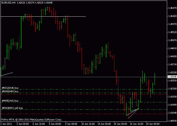Click the 1.43280 price axis label
Image resolution: width=177 pixels, height=126 pixels.
click(x=172, y=73)
